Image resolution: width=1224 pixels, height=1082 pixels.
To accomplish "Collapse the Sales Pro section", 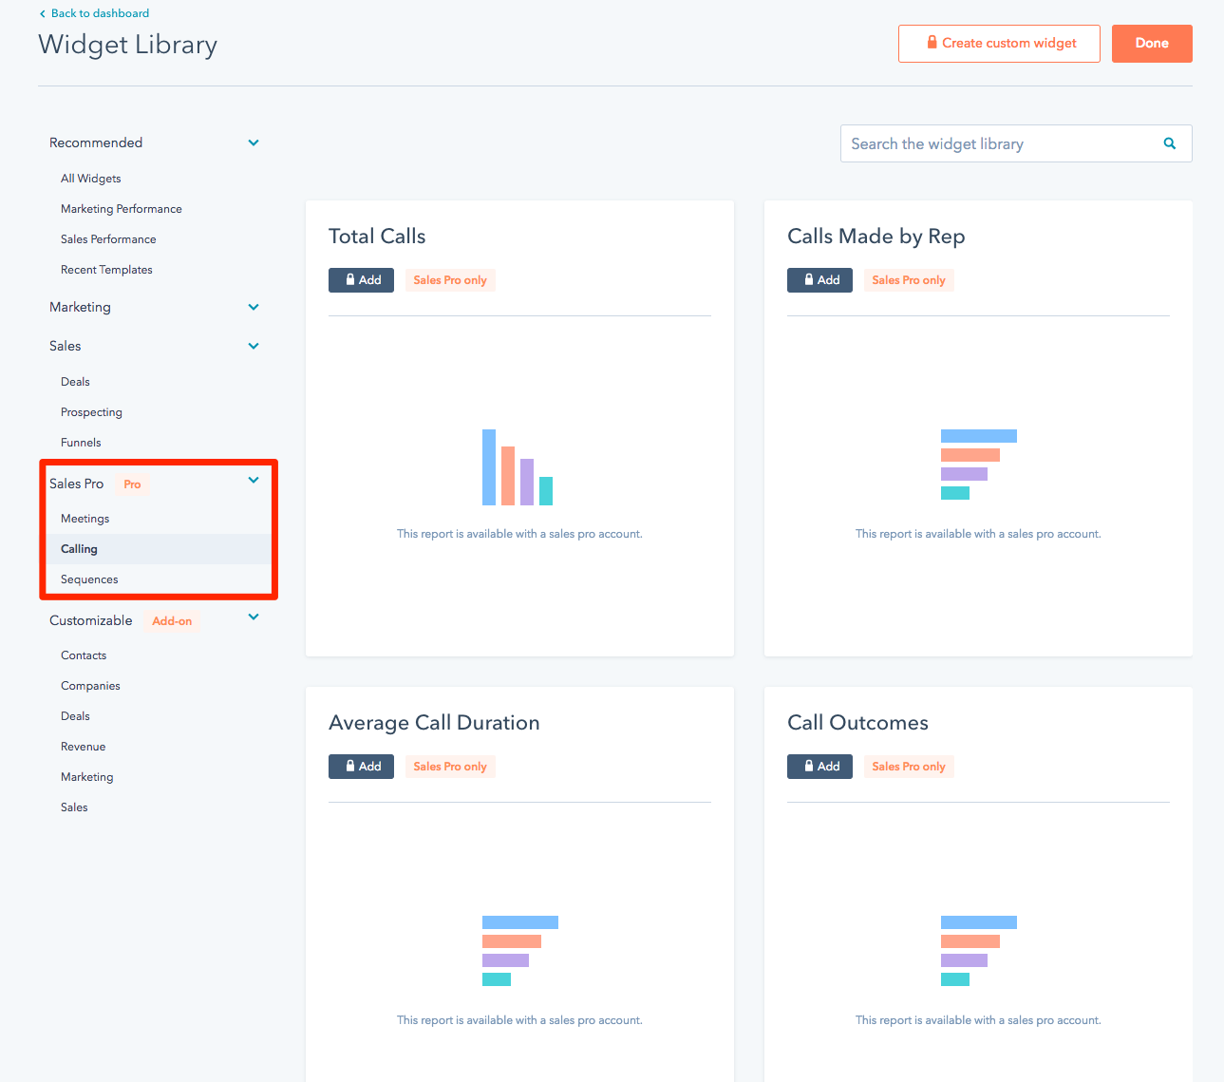I will tap(254, 480).
